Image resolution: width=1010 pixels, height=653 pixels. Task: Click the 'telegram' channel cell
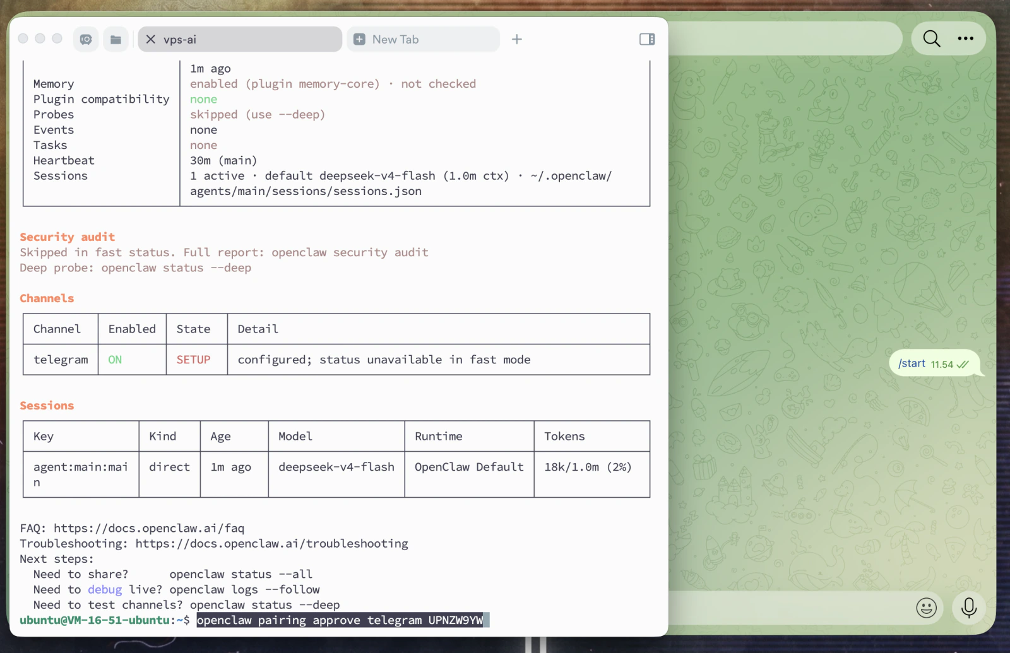click(x=61, y=360)
